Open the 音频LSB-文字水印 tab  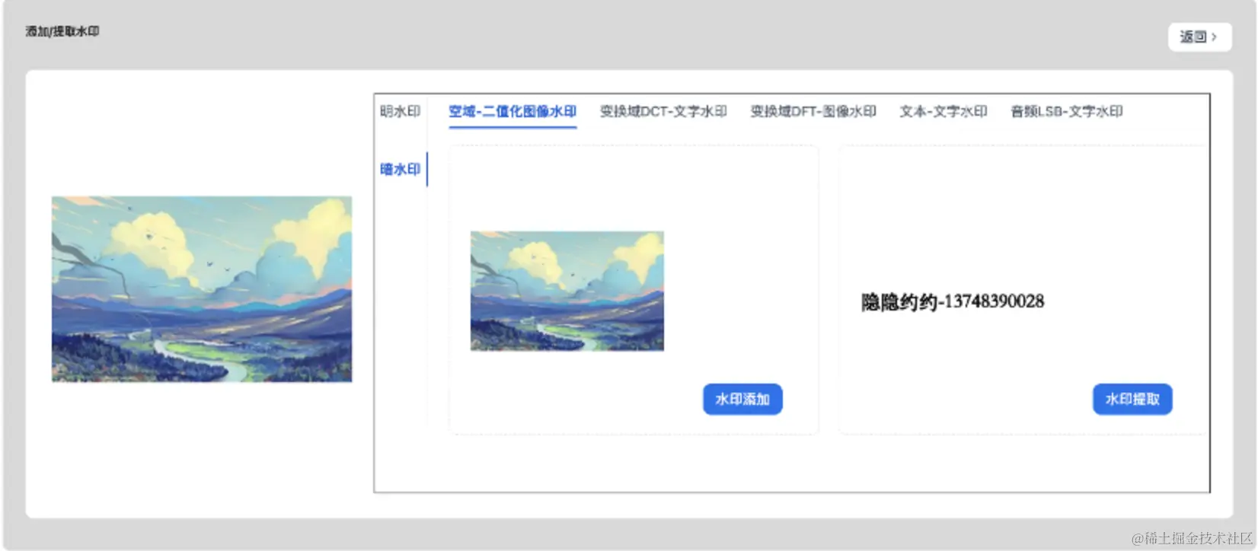(1067, 111)
